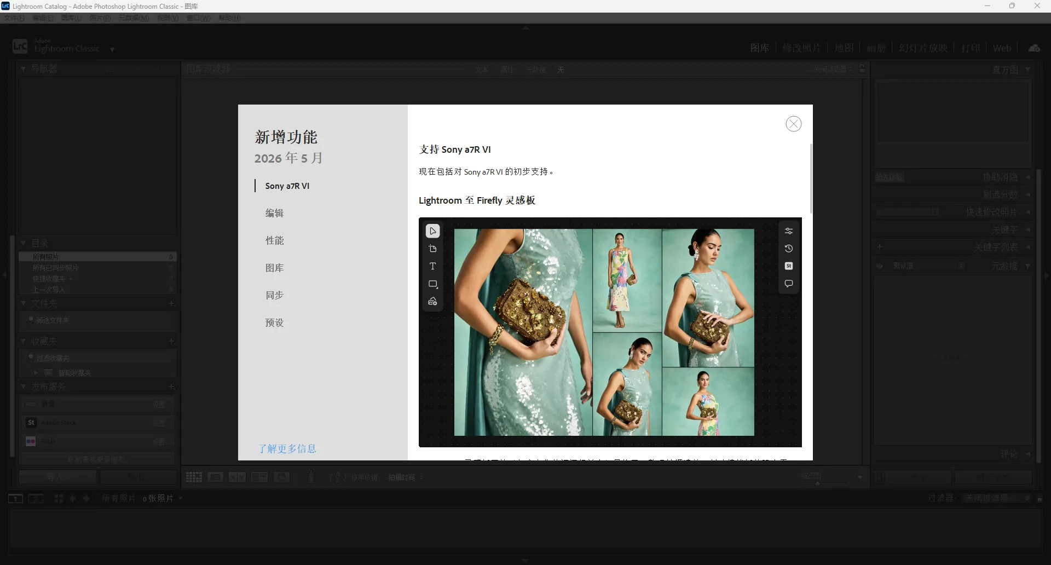Click the plus icon on 关键字列表 panel

point(880,247)
